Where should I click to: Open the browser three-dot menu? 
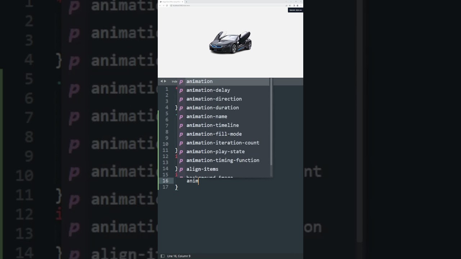click(301, 5)
